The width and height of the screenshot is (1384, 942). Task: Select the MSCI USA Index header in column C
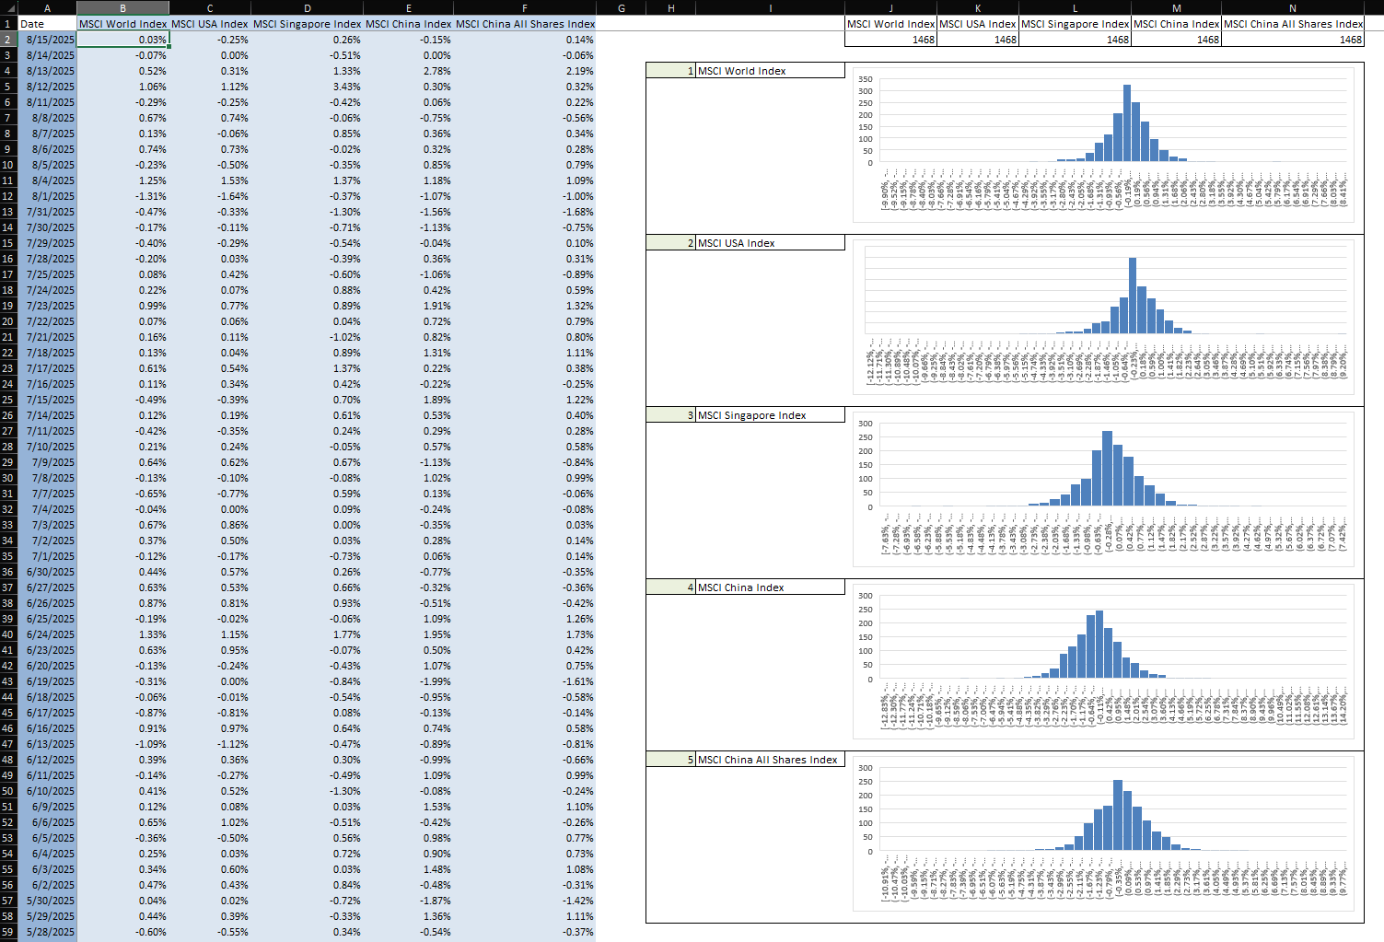pos(210,24)
